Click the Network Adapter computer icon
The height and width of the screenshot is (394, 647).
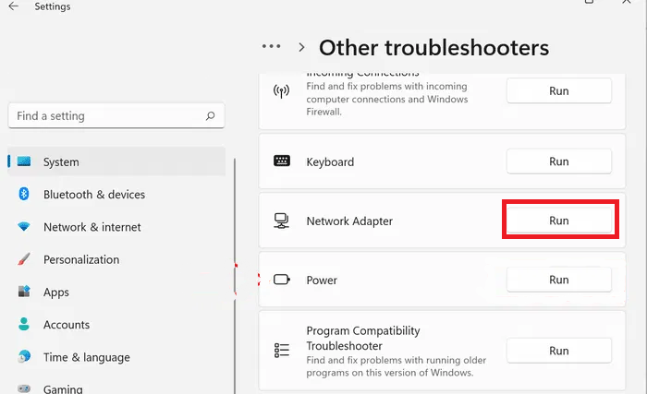tap(281, 221)
